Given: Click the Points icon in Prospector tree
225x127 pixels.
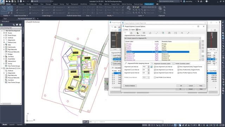Looking at the screenshot, I should tap(6, 33).
